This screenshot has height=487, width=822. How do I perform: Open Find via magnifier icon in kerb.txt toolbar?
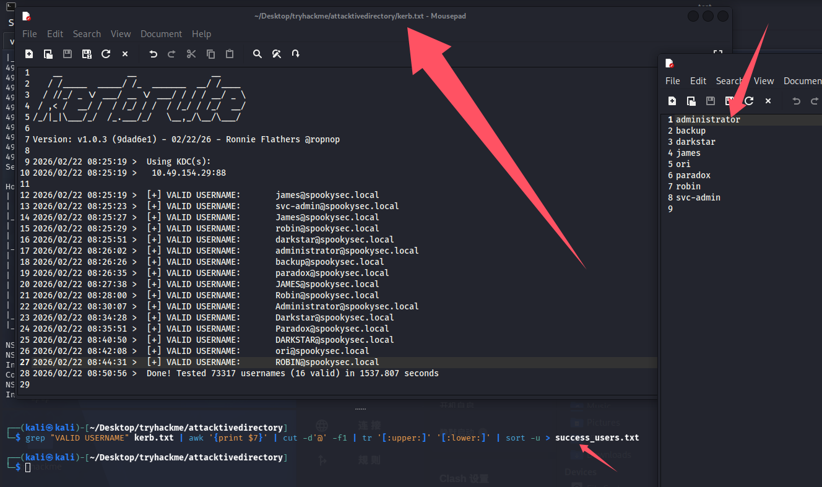257,54
